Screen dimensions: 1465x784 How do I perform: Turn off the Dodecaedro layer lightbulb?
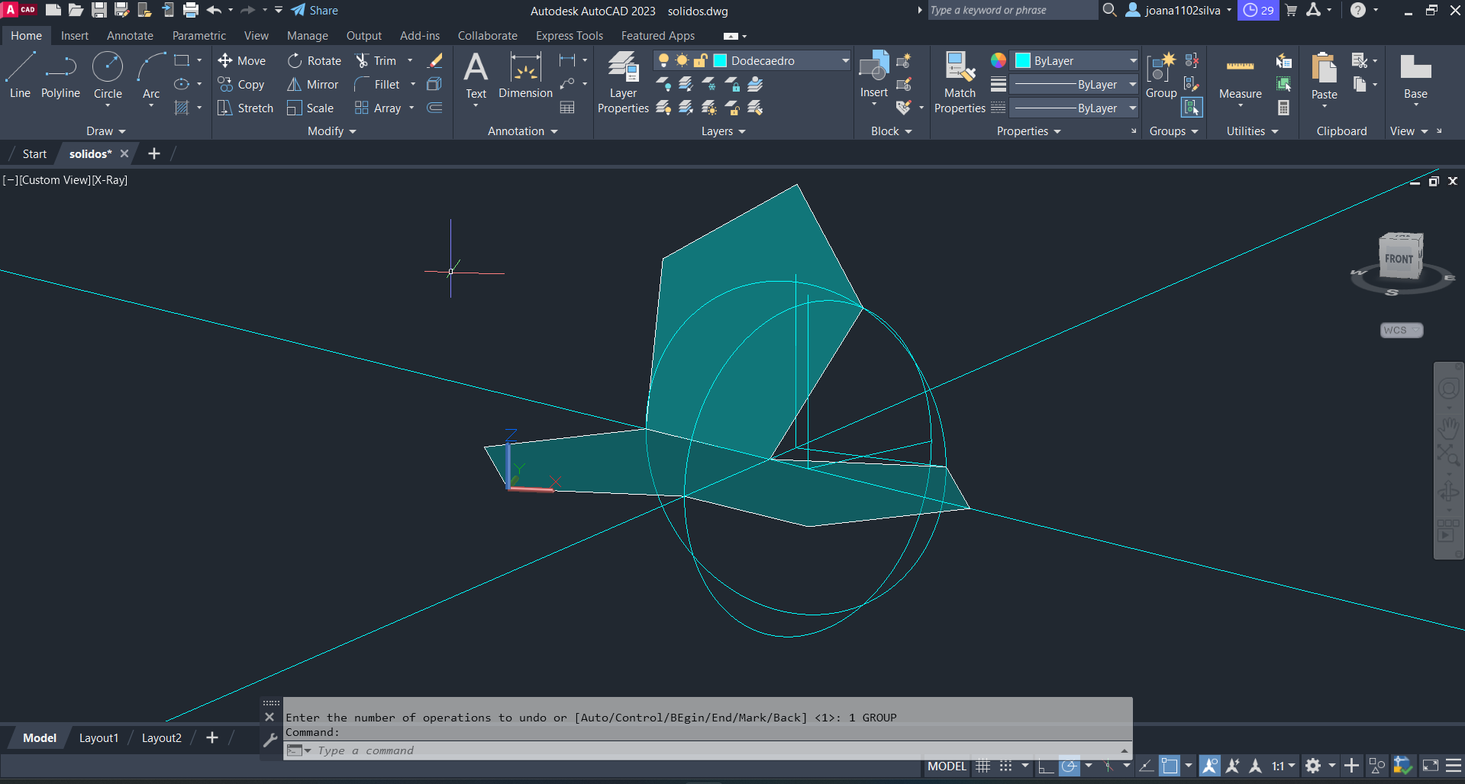(663, 61)
